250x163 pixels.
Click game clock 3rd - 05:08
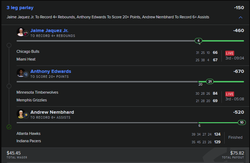(x=235, y=99)
